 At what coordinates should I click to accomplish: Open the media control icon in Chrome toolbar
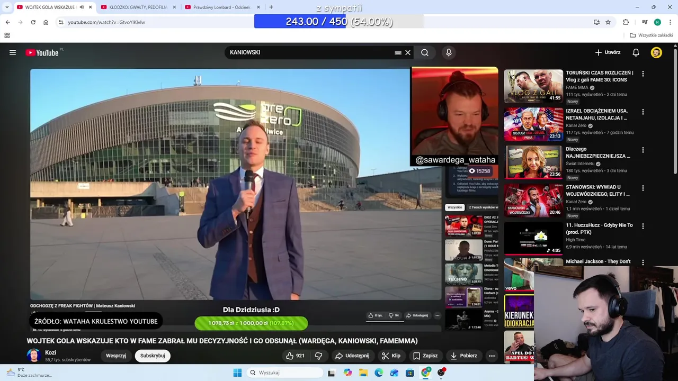tap(645, 22)
